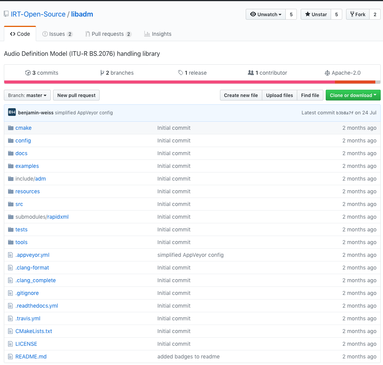Screen dimensions: 383x365
Task: Expand the Clone or download menu
Action: coord(353,95)
